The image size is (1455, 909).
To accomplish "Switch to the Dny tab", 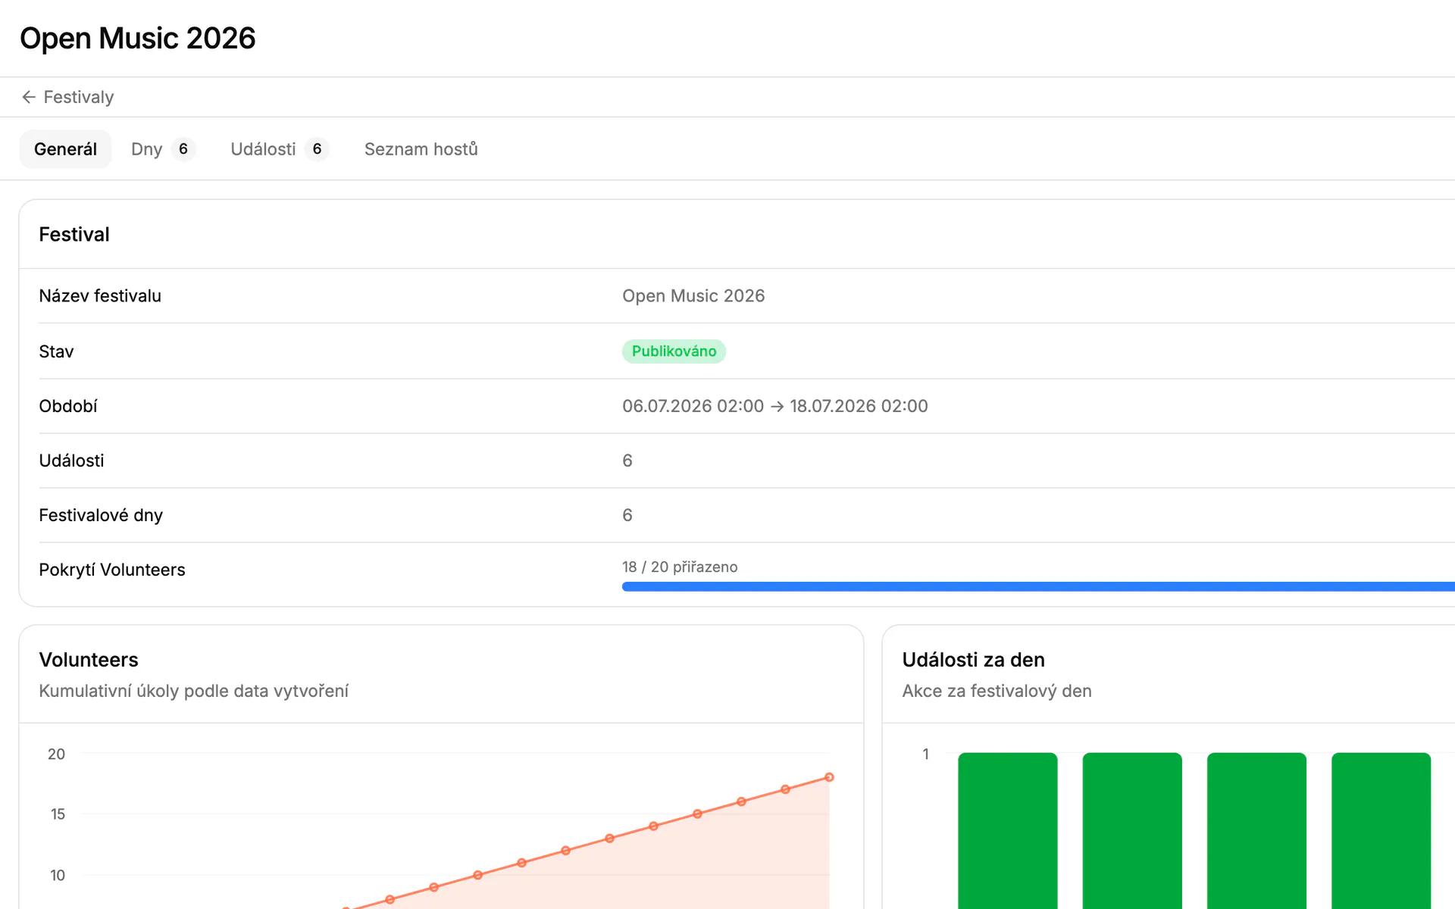I will tap(163, 149).
